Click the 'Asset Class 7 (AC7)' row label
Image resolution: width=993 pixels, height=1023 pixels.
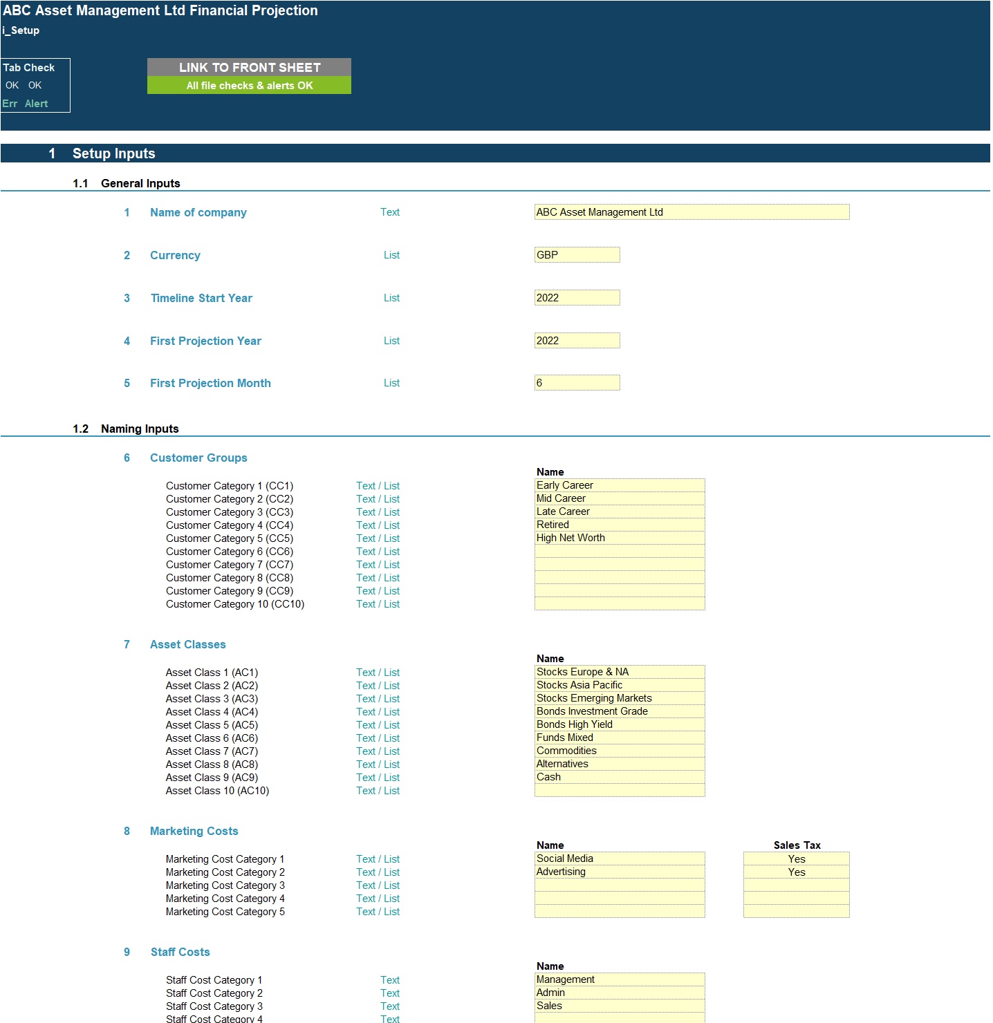click(x=212, y=751)
